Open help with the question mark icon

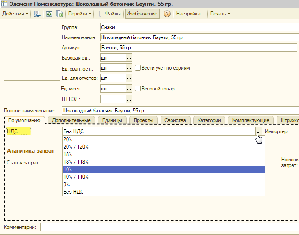coord(167,14)
